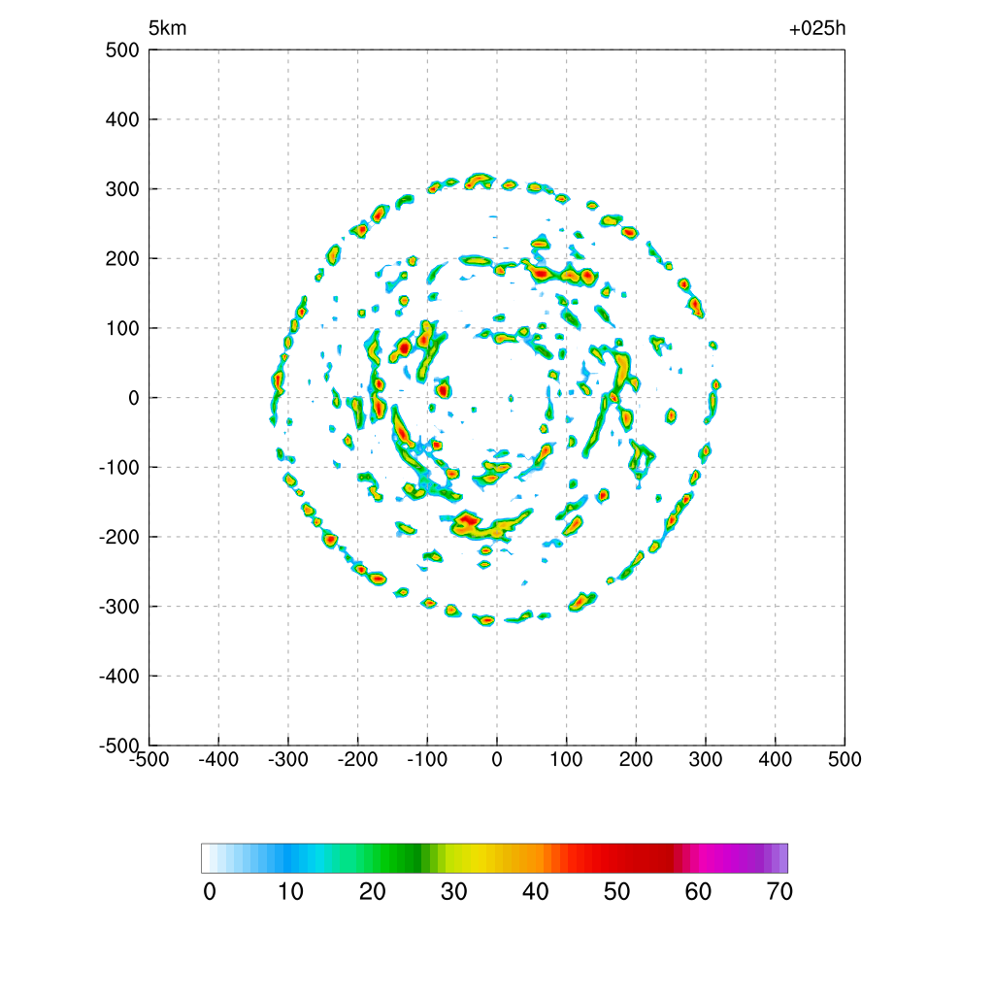Click the colorbar "60" value label
Image resolution: width=994 pixels, height=994 pixels.
(x=698, y=892)
